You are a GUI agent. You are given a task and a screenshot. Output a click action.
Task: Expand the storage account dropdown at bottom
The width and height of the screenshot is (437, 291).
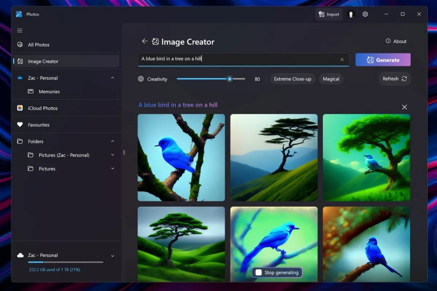[113, 256]
